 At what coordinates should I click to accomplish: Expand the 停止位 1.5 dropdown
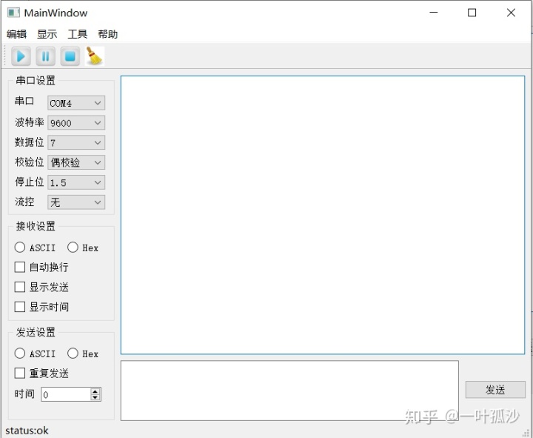point(76,182)
